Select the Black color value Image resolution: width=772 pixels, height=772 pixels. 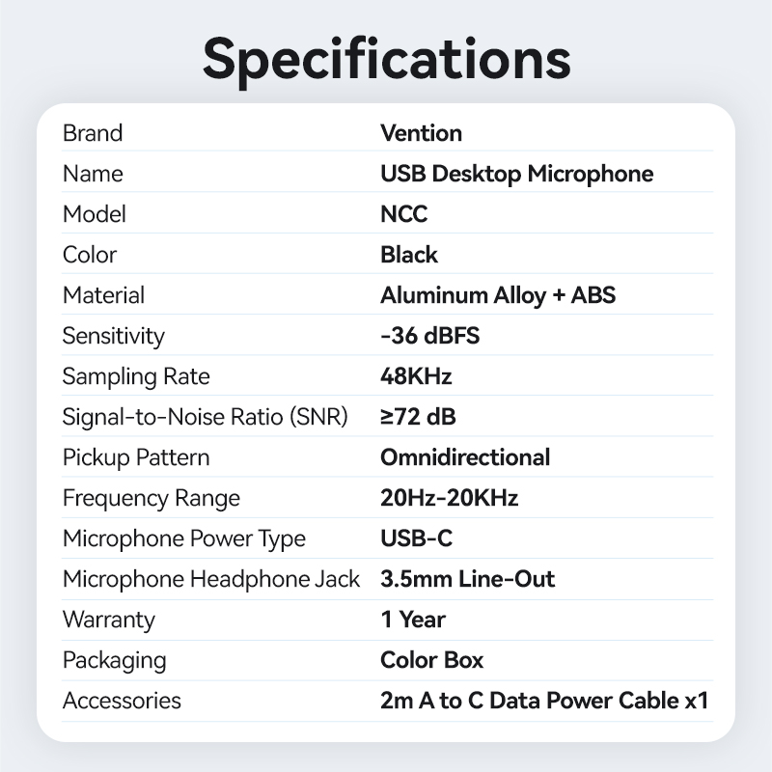tap(409, 255)
